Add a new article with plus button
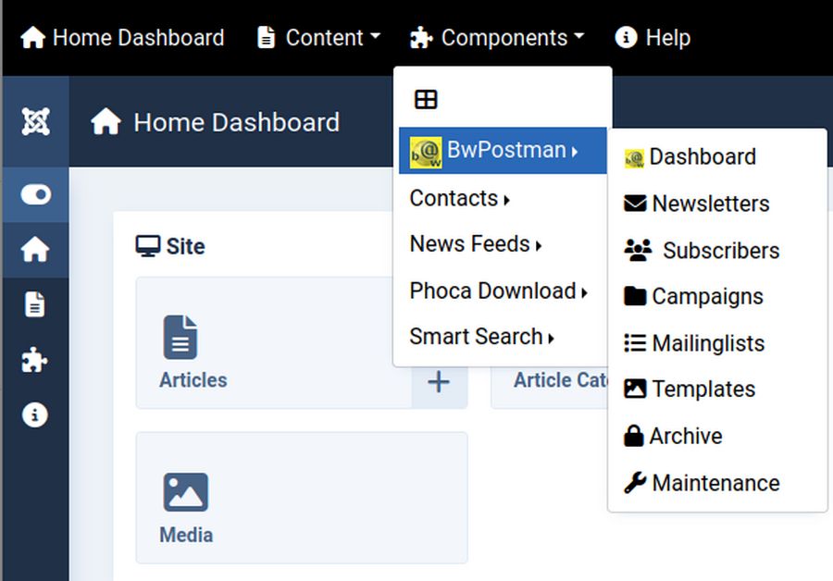This screenshot has height=581, width=833. click(439, 381)
